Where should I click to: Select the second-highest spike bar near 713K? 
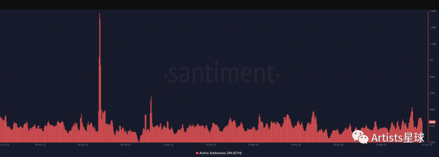click(151, 119)
